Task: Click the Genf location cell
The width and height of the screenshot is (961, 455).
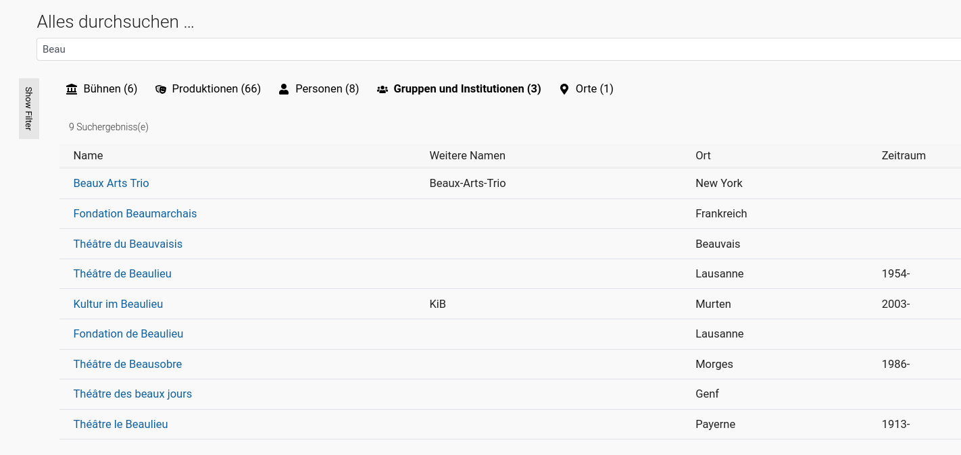Action: 707,394
